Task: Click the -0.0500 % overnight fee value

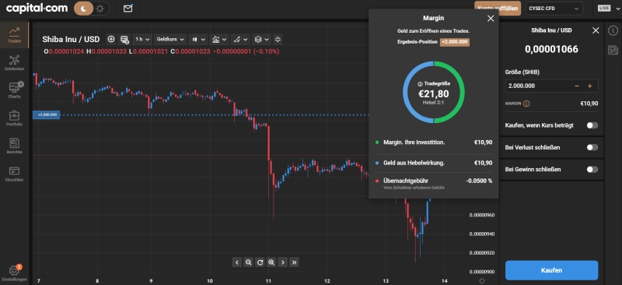Action: point(479,181)
